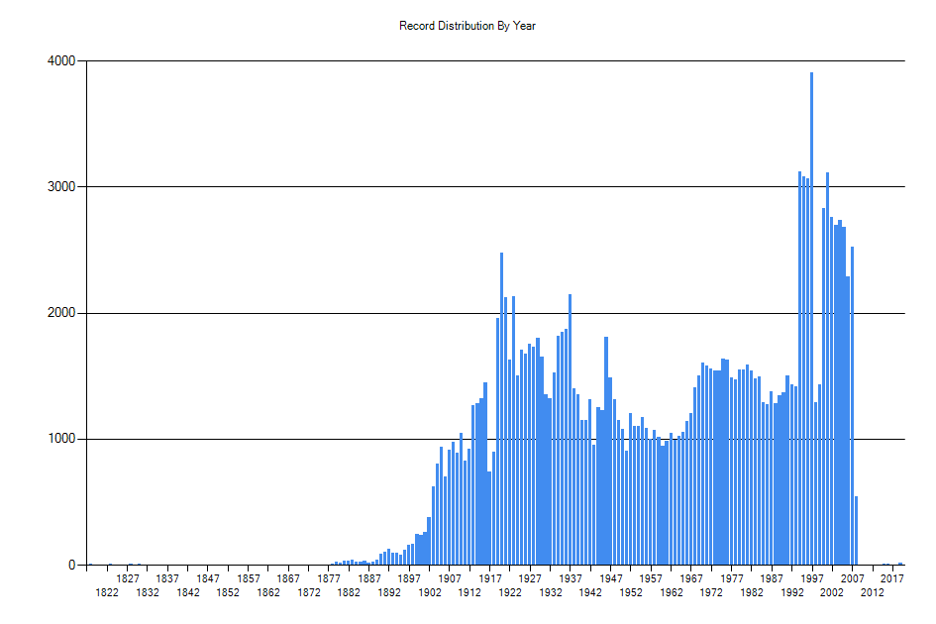The width and height of the screenshot is (936, 624).
Task: Click the 1832 x-axis label
Action: pos(148,592)
